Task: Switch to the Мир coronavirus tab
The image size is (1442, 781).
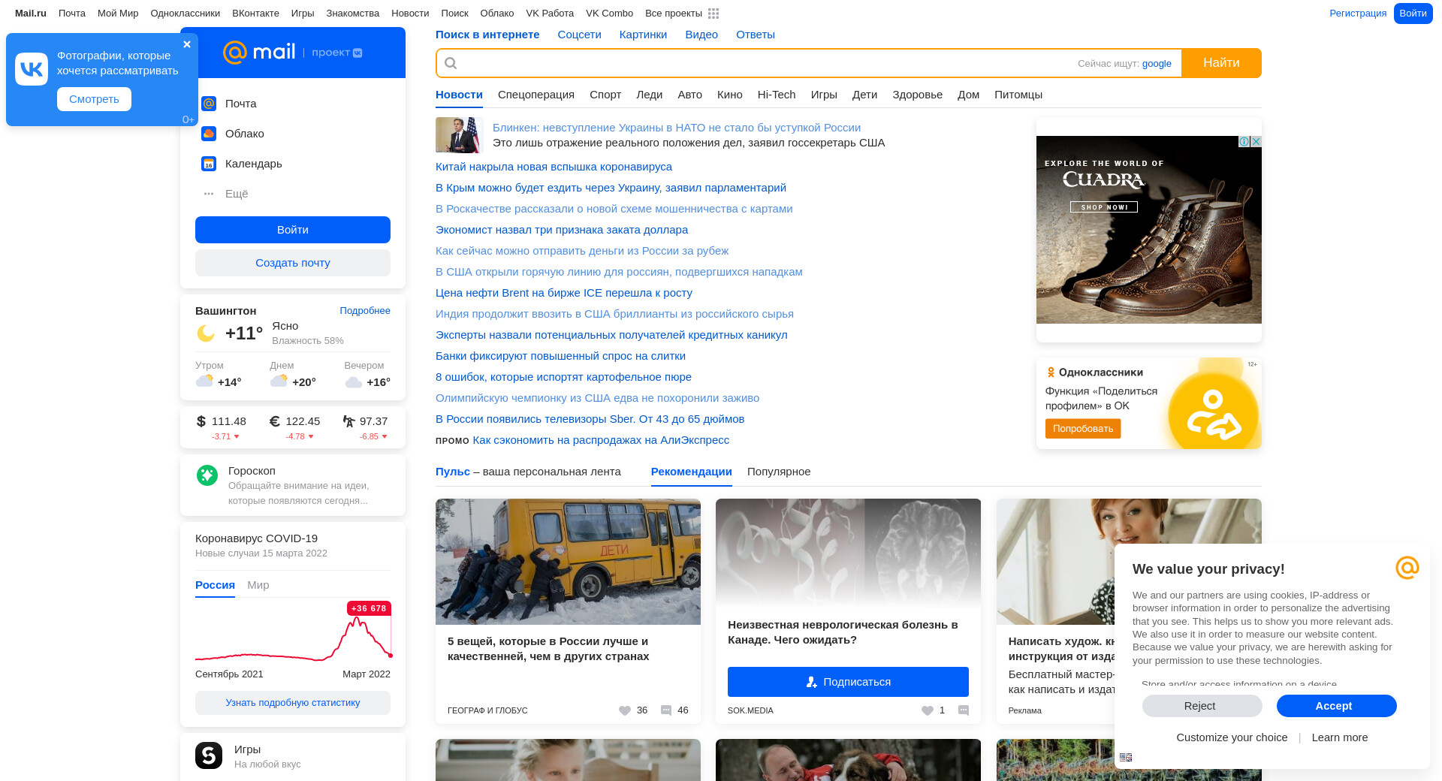Action: (x=258, y=585)
